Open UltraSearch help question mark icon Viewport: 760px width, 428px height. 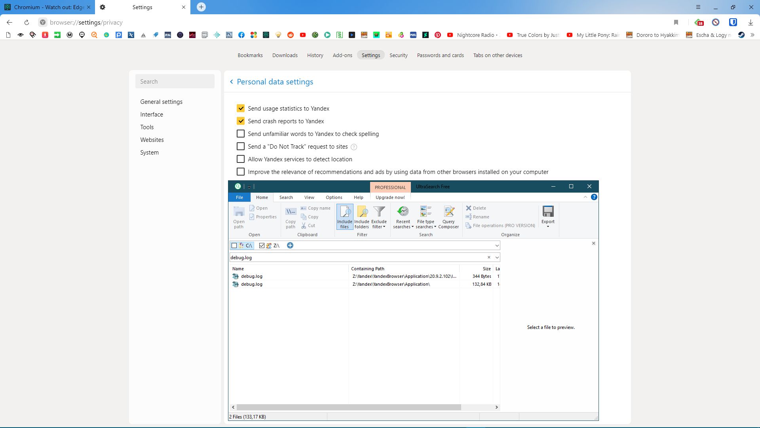[x=594, y=197]
